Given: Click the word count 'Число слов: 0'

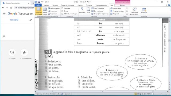Looking at the screenshot, I should tap(54, 94).
